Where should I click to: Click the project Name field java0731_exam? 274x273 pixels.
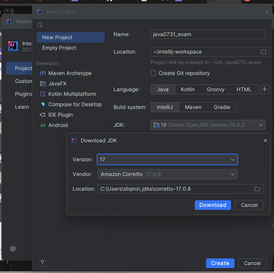208,34
